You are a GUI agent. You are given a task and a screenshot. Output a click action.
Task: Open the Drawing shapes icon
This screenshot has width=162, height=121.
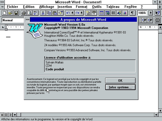click(x=119, y=13)
